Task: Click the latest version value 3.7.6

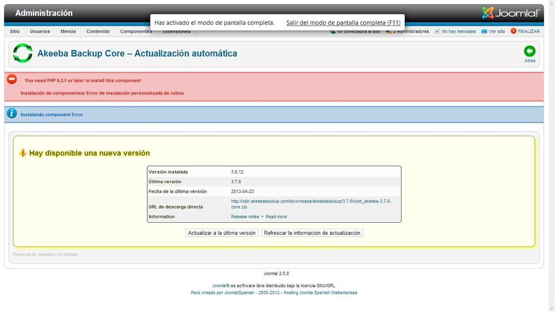Action: click(236, 182)
